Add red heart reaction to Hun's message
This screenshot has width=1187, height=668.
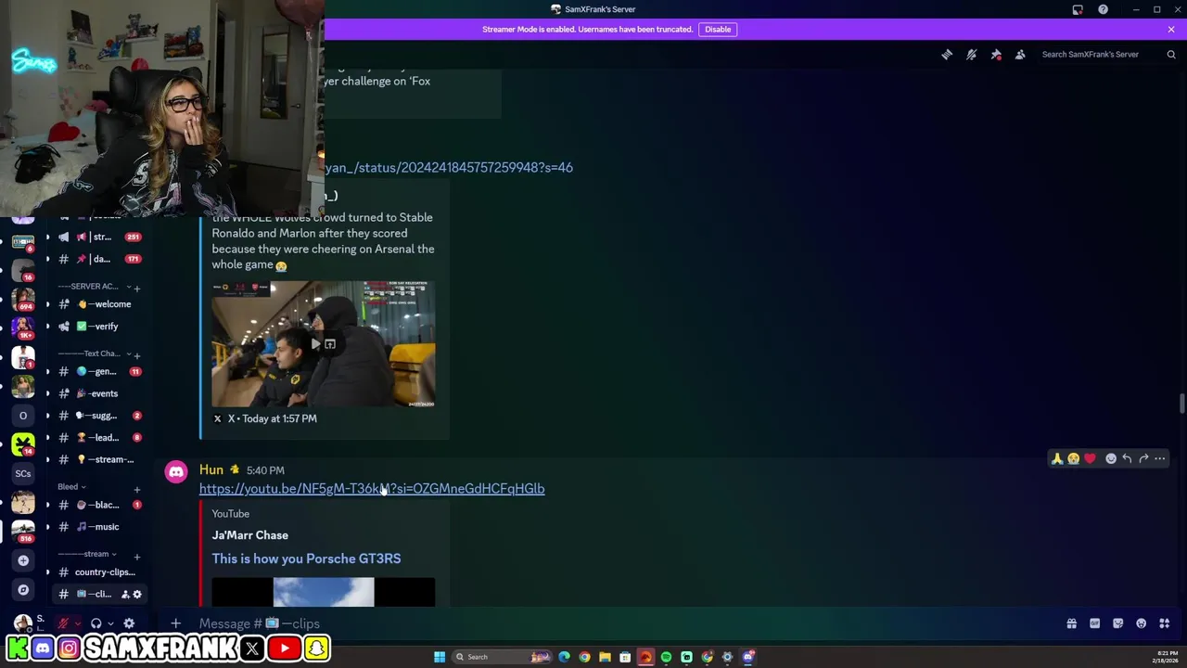click(x=1090, y=458)
